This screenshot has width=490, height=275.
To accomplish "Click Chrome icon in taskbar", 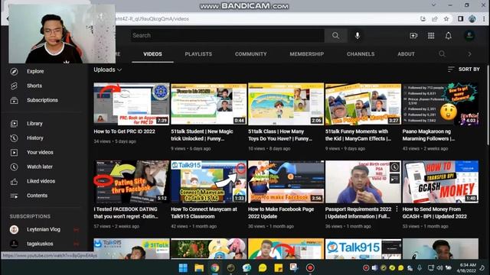I will point(215,268).
